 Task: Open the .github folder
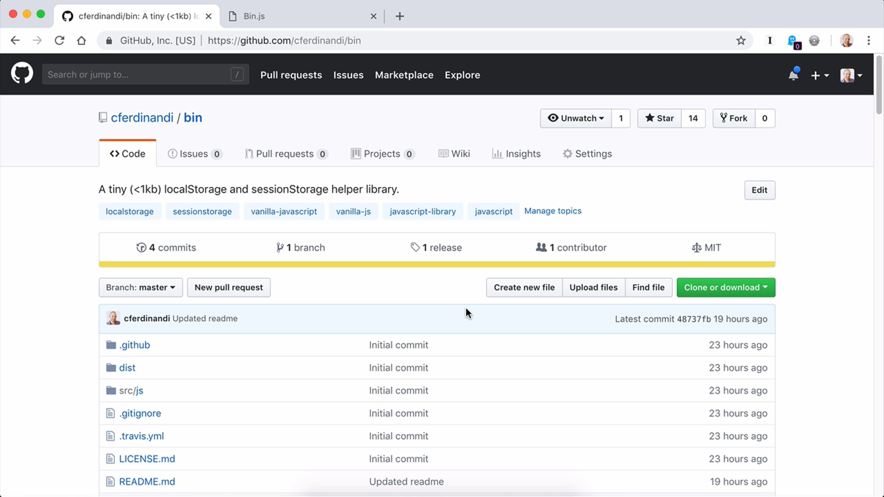(134, 345)
